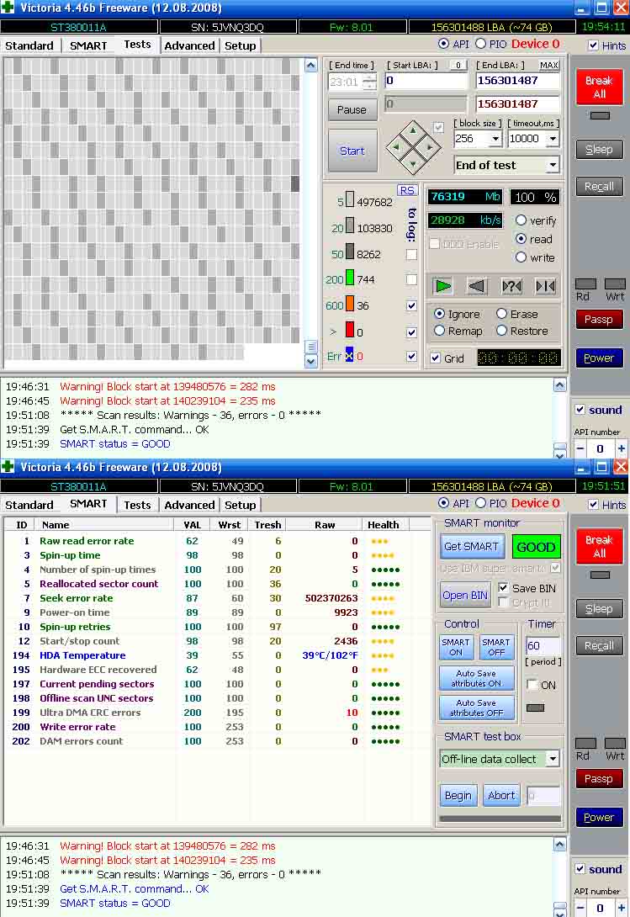630x917 pixels.
Task: Open the timeout,ms dropdown
Action: [x=553, y=139]
